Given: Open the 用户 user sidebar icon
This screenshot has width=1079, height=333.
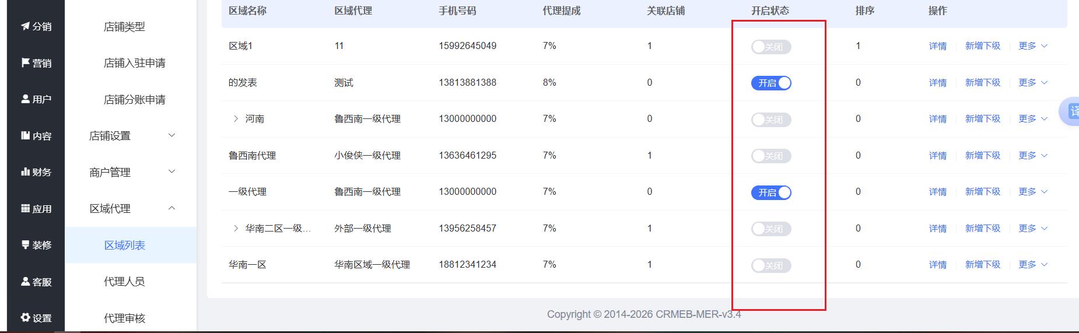Looking at the screenshot, I should point(26,99).
